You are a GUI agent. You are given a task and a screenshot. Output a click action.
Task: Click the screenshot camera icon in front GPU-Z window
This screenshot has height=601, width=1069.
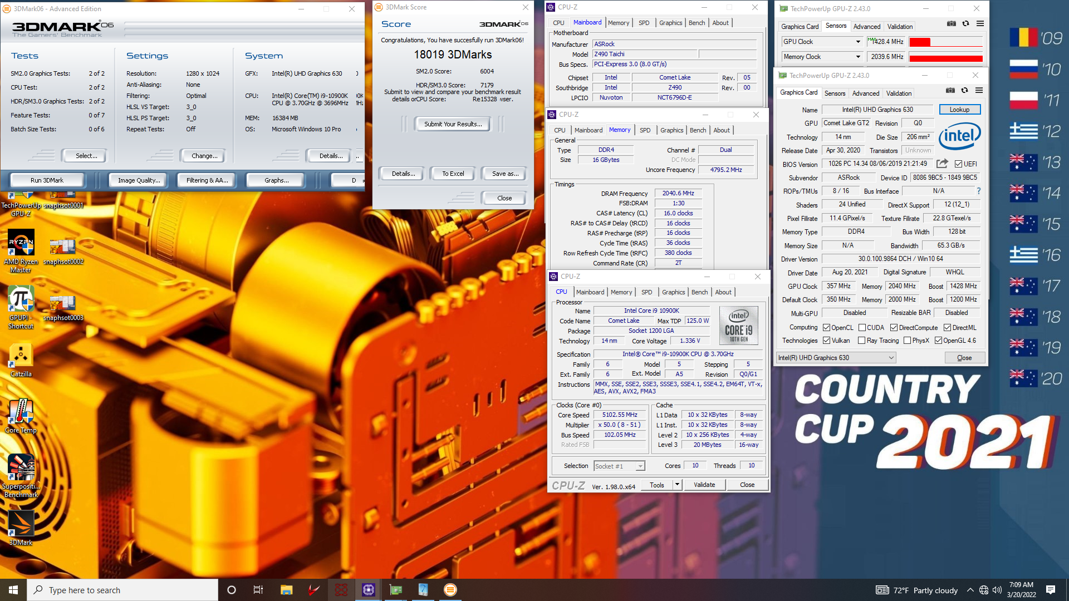click(x=950, y=90)
